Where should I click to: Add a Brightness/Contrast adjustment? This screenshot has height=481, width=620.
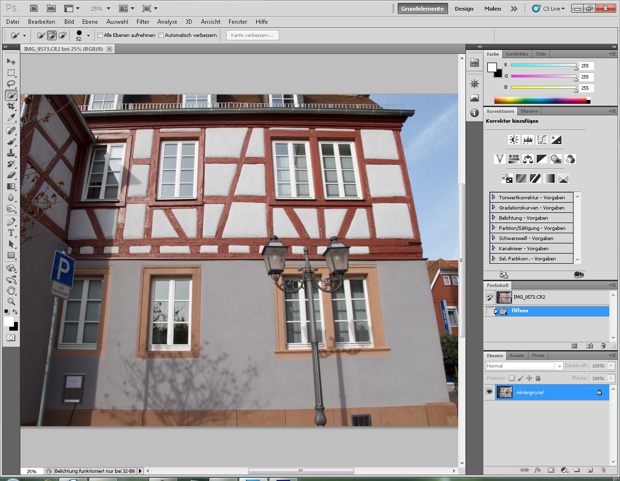point(514,140)
